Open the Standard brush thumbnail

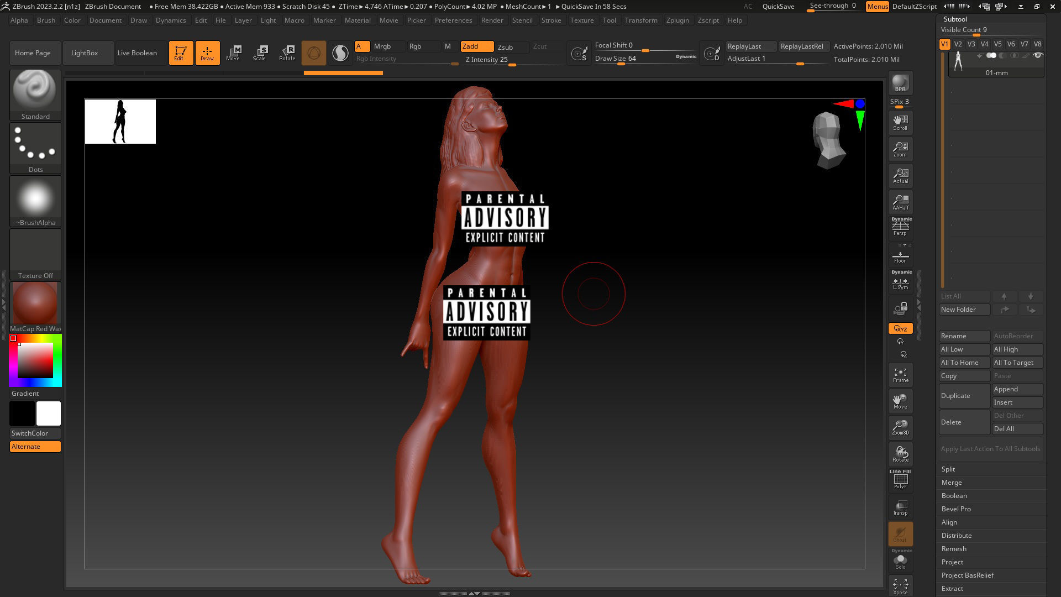point(35,95)
